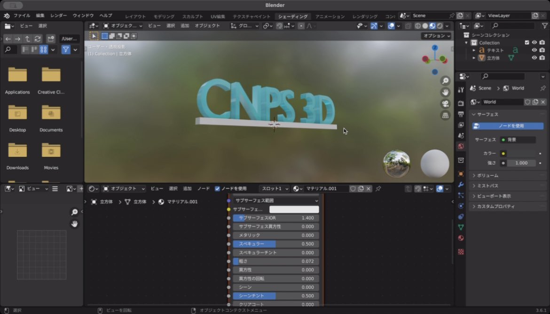Switch to wireframe viewport shading

pos(418,26)
